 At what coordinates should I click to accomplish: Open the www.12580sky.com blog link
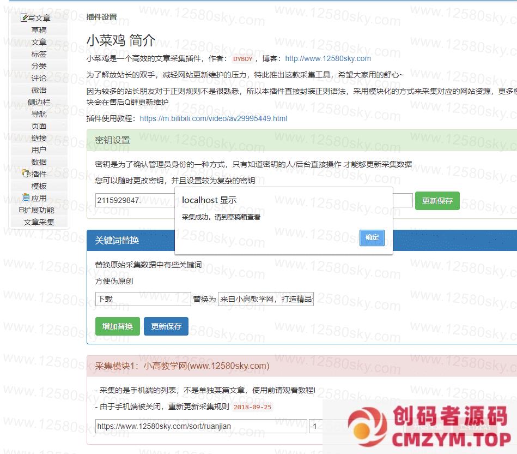pos(327,58)
